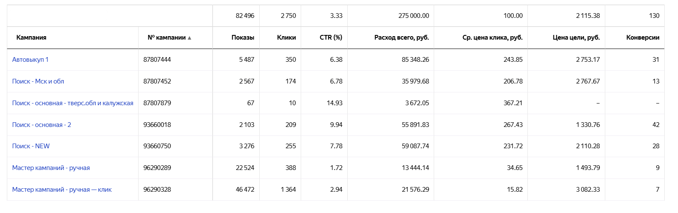Sort by Ср. цена клика, руб. header
This screenshot has height=213, width=678.
coord(492,37)
